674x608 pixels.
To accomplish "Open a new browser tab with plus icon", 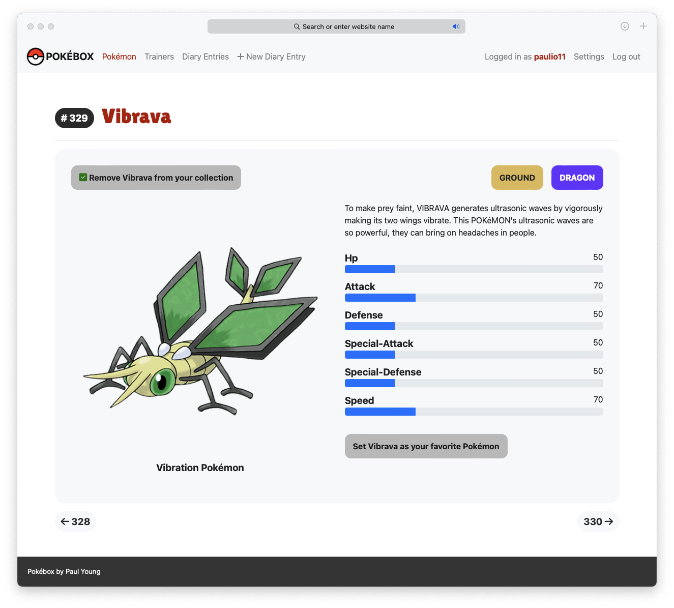I will [x=643, y=26].
